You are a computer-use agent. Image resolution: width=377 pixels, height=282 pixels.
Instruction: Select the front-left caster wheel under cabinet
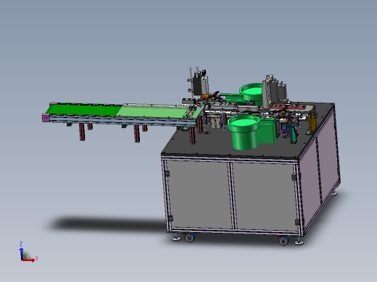(189, 238)
